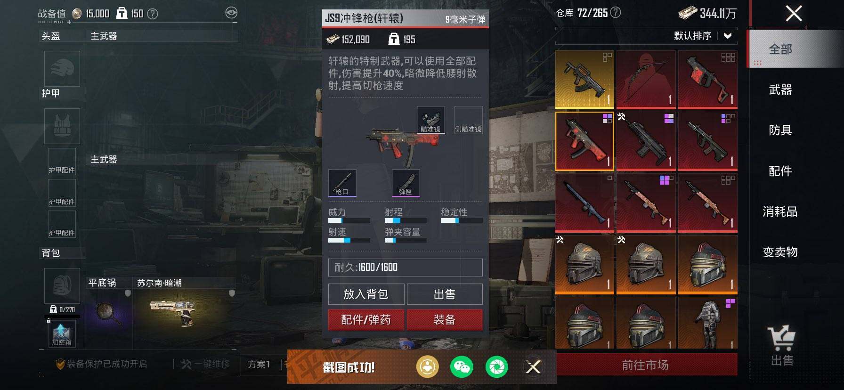Open the 加密箱 secure box icon
The image size is (844, 390).
pos(62,333)
